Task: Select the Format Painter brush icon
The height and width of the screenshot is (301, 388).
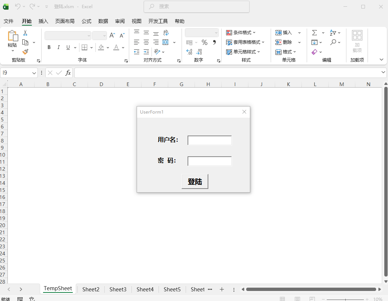Action: (x=25, y=52)
